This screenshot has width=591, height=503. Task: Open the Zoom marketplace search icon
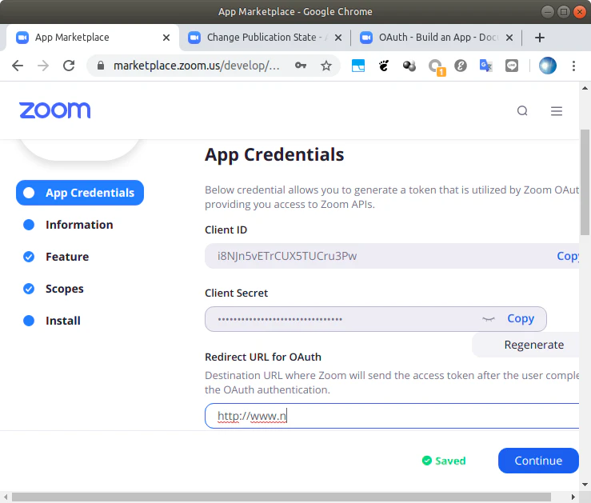click(x=522, y=111)
